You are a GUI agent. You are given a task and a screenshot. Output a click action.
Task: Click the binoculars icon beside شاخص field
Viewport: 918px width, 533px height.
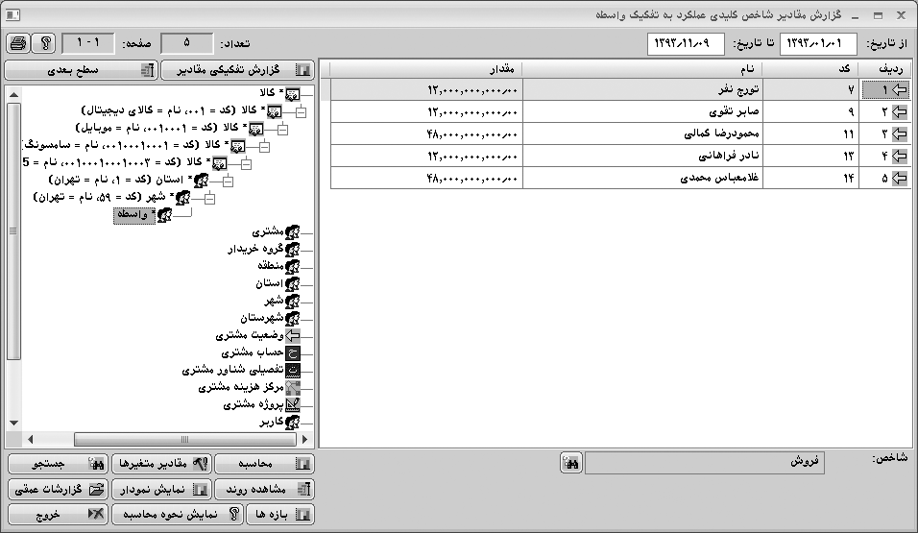point(570,464)
